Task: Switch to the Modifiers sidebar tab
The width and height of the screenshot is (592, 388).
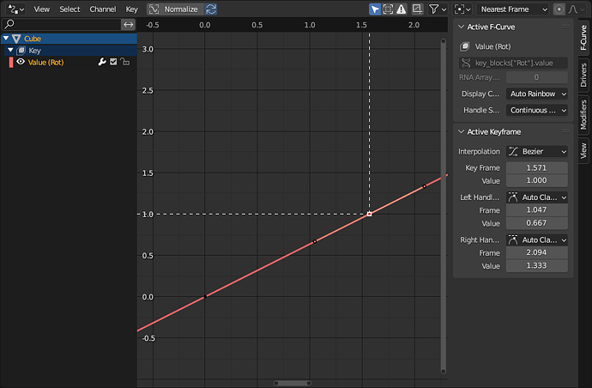Action: 583,114
